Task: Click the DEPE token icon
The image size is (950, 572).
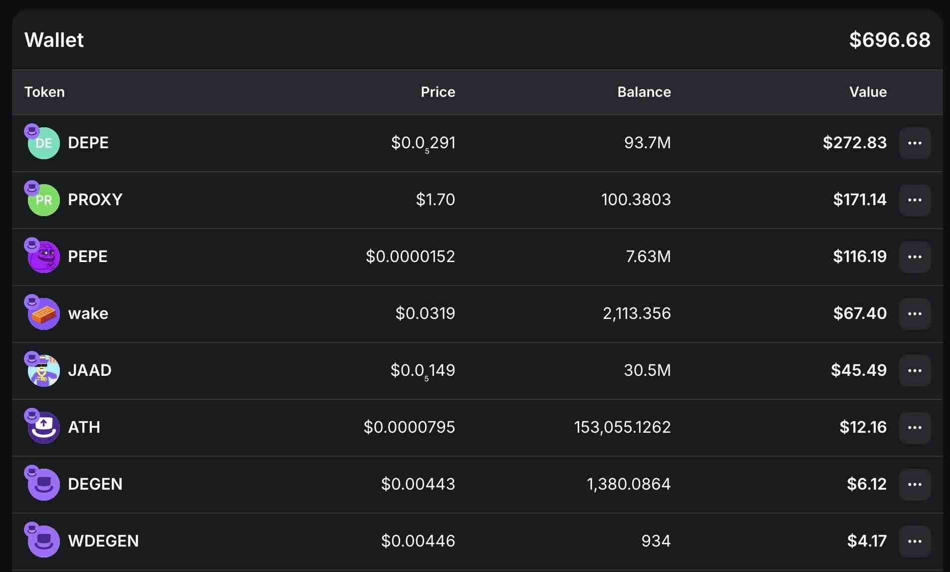Action: 44,143
